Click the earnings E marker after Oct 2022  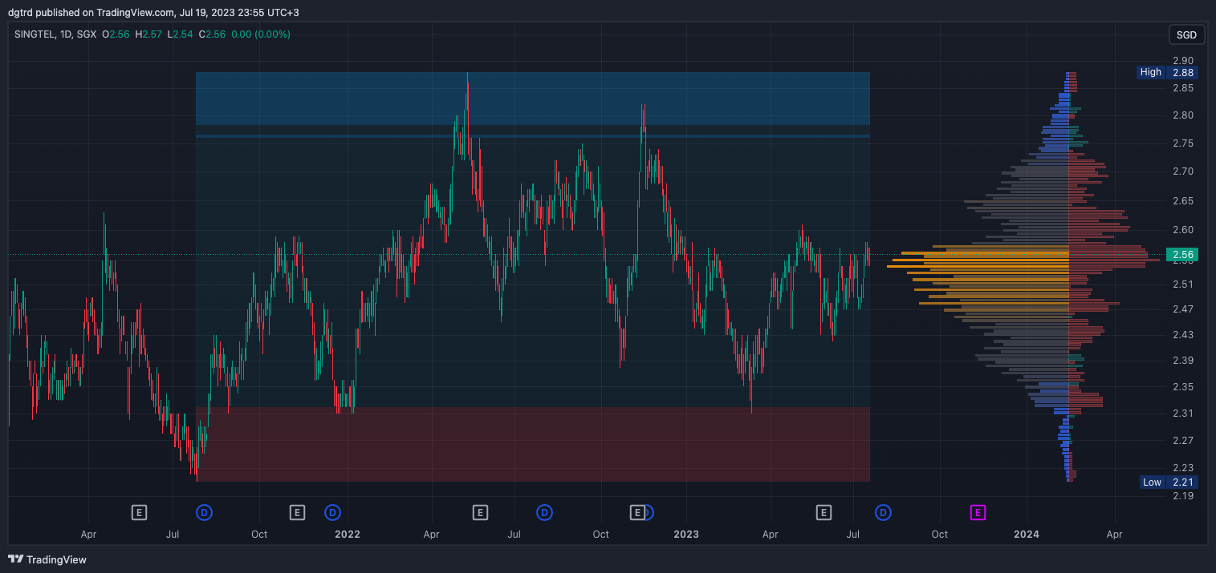click(x=637, y=512)
